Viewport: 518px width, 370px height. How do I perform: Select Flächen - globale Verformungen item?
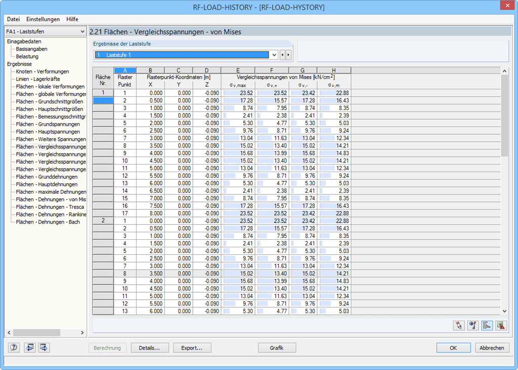[51, 94]
